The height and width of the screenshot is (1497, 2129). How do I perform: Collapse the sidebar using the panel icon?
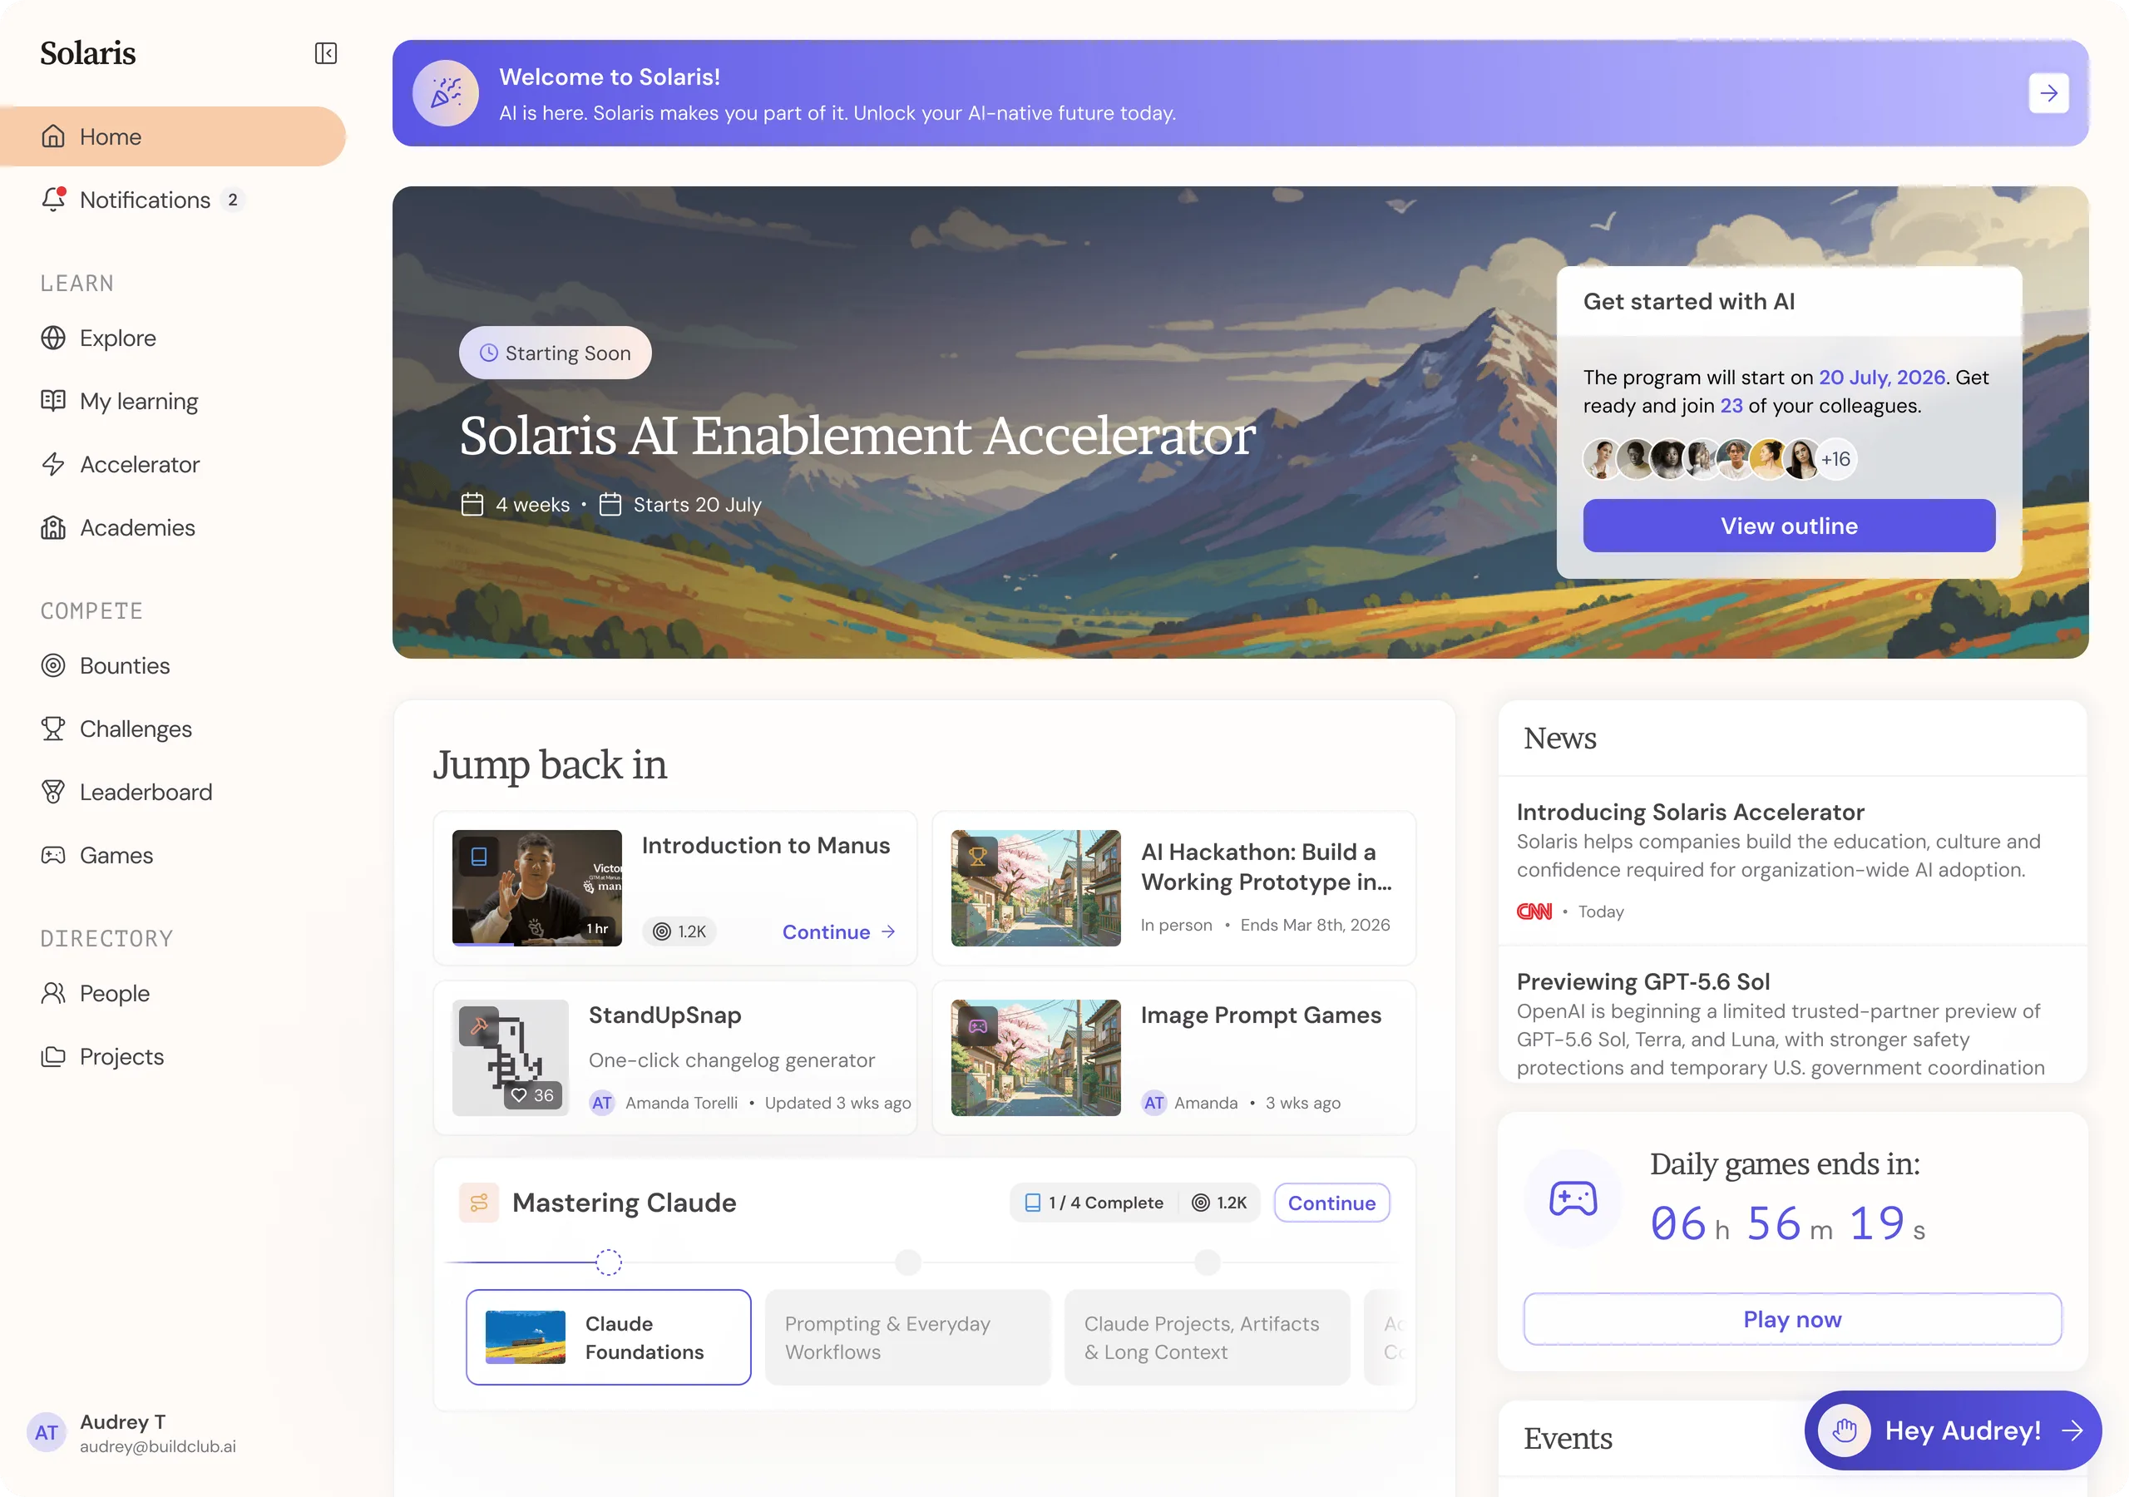pos(325,53)
